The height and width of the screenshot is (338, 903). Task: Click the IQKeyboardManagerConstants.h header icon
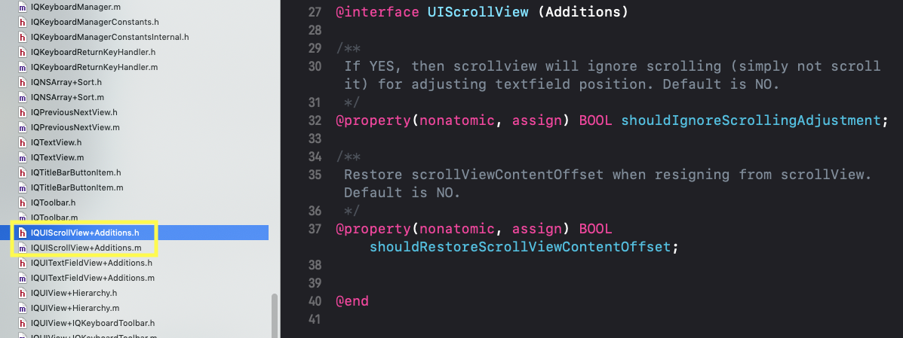23,23
